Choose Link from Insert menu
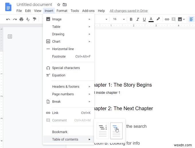Viewport: 195px width, 148px height. (x=69, y=113)
